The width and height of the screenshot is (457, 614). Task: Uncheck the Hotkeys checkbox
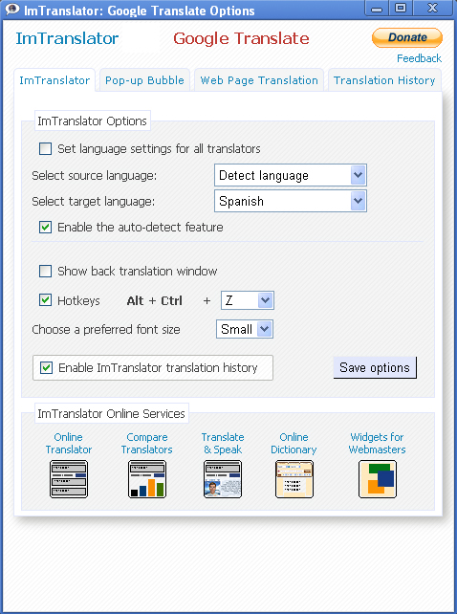point(46,300)
